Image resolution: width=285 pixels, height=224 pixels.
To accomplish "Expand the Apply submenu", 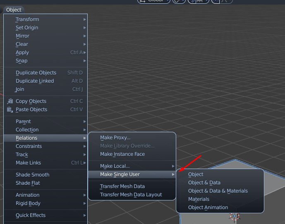I will click(x=46, y=52).
